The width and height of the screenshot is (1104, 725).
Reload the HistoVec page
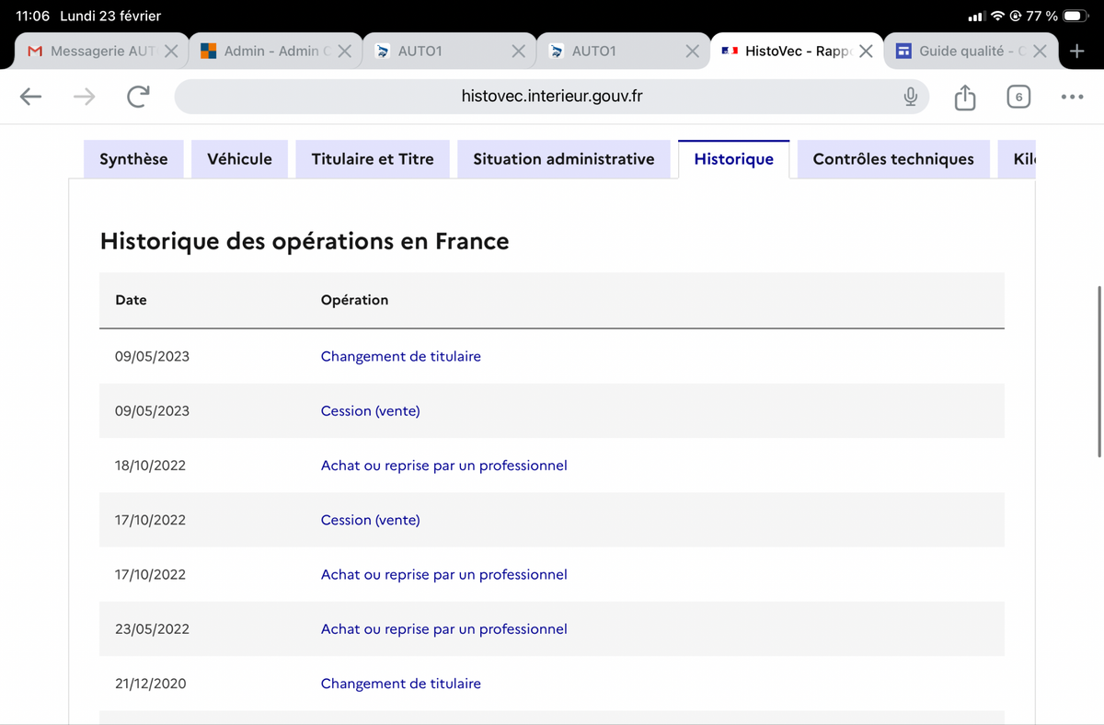point(139,97)
